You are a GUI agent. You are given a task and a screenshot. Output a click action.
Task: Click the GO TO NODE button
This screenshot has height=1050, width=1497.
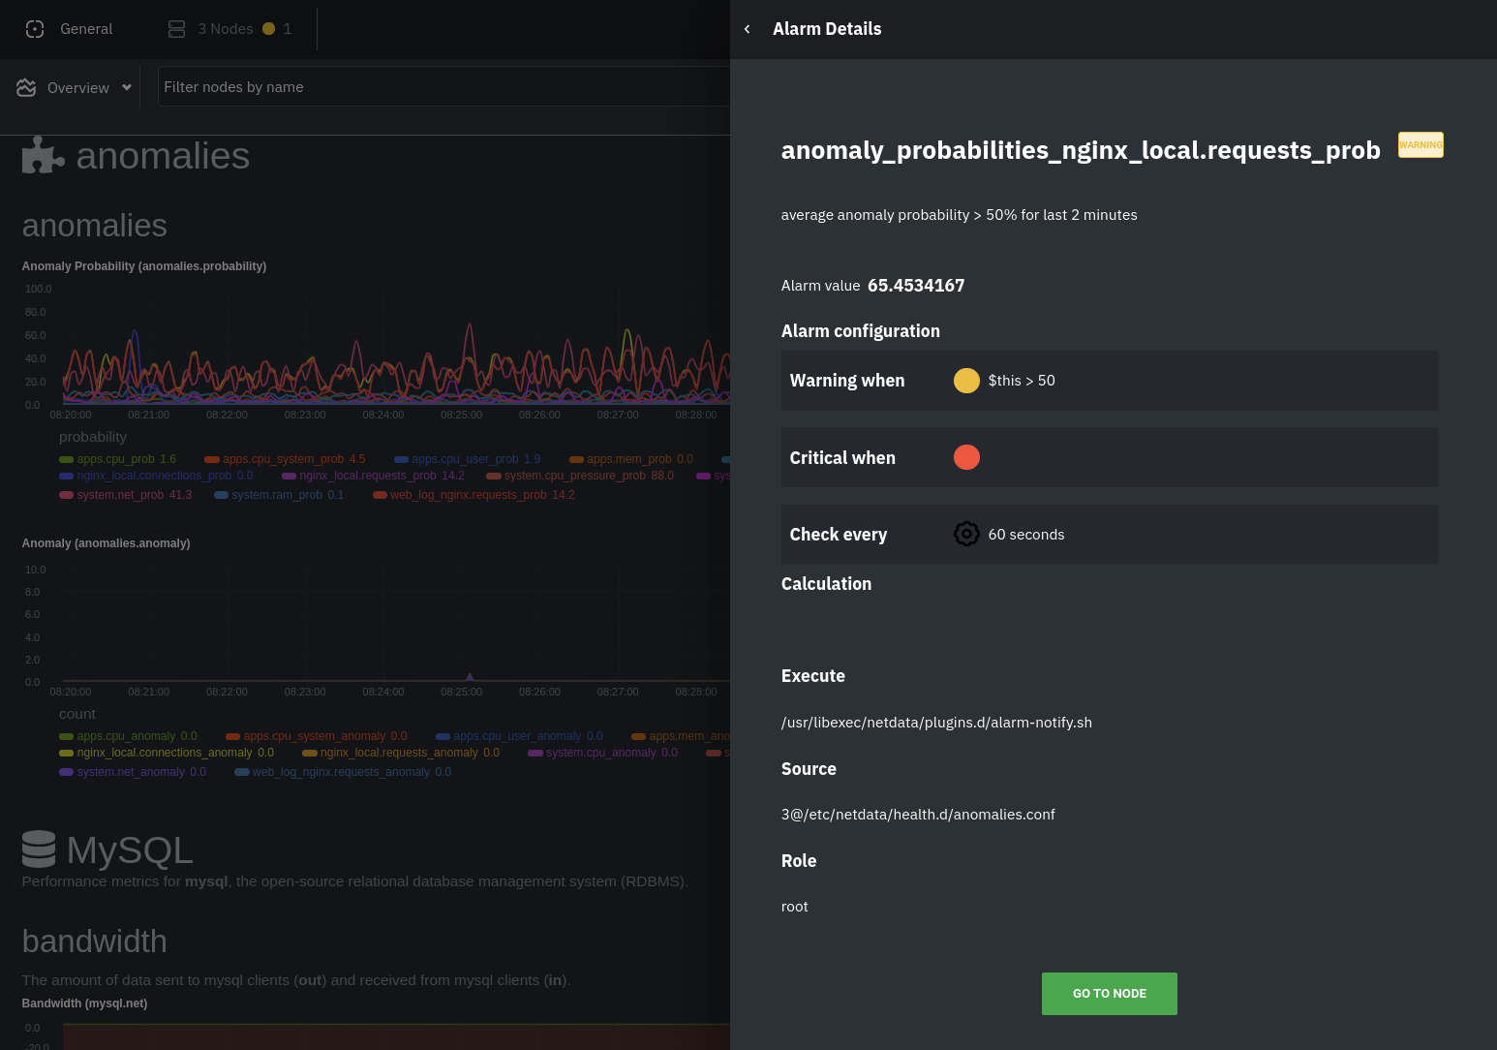[x=1110, y=994]
